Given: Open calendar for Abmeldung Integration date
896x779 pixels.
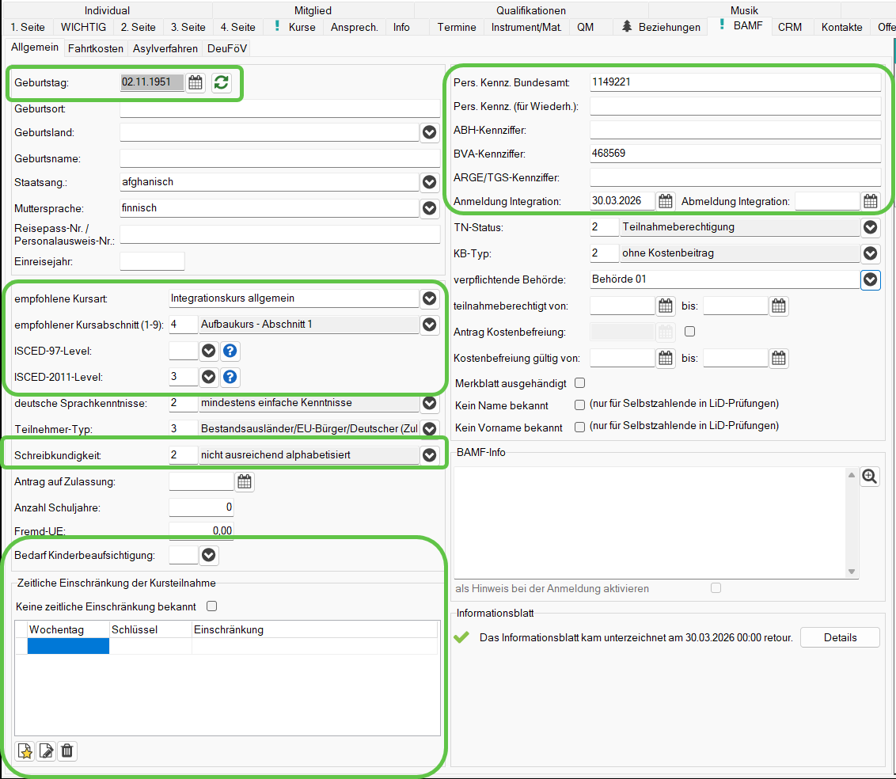Looking at the screenshot, I should coord(871,201).
